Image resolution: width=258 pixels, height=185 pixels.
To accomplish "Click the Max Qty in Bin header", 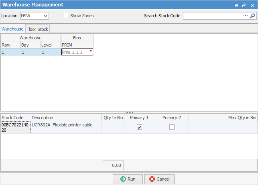I will (x=223, y=118).
